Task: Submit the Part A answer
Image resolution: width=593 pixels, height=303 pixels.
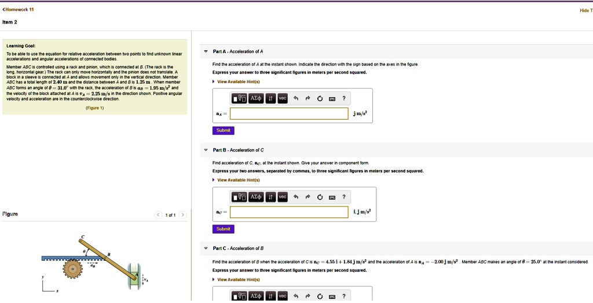Action: [223, 130]
